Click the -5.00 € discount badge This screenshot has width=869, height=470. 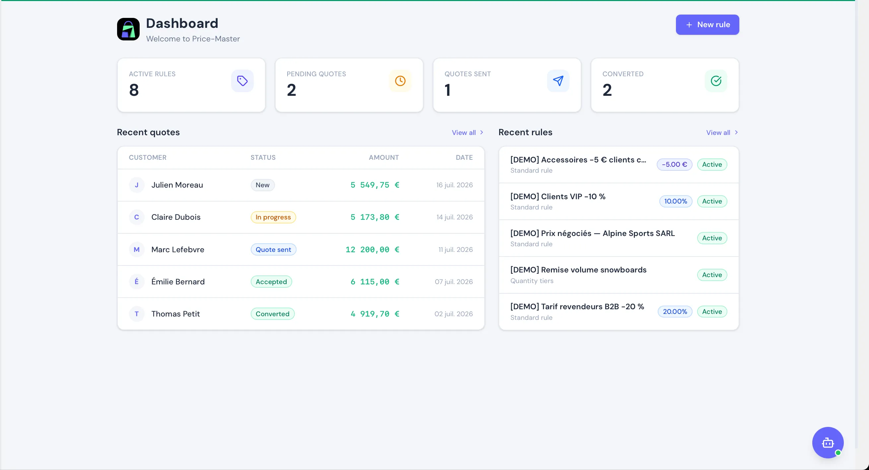[x=674, y=164]
